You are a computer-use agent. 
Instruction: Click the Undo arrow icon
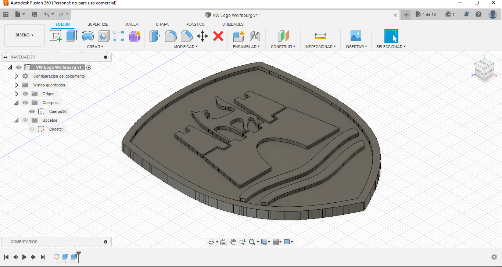point(46,14)
